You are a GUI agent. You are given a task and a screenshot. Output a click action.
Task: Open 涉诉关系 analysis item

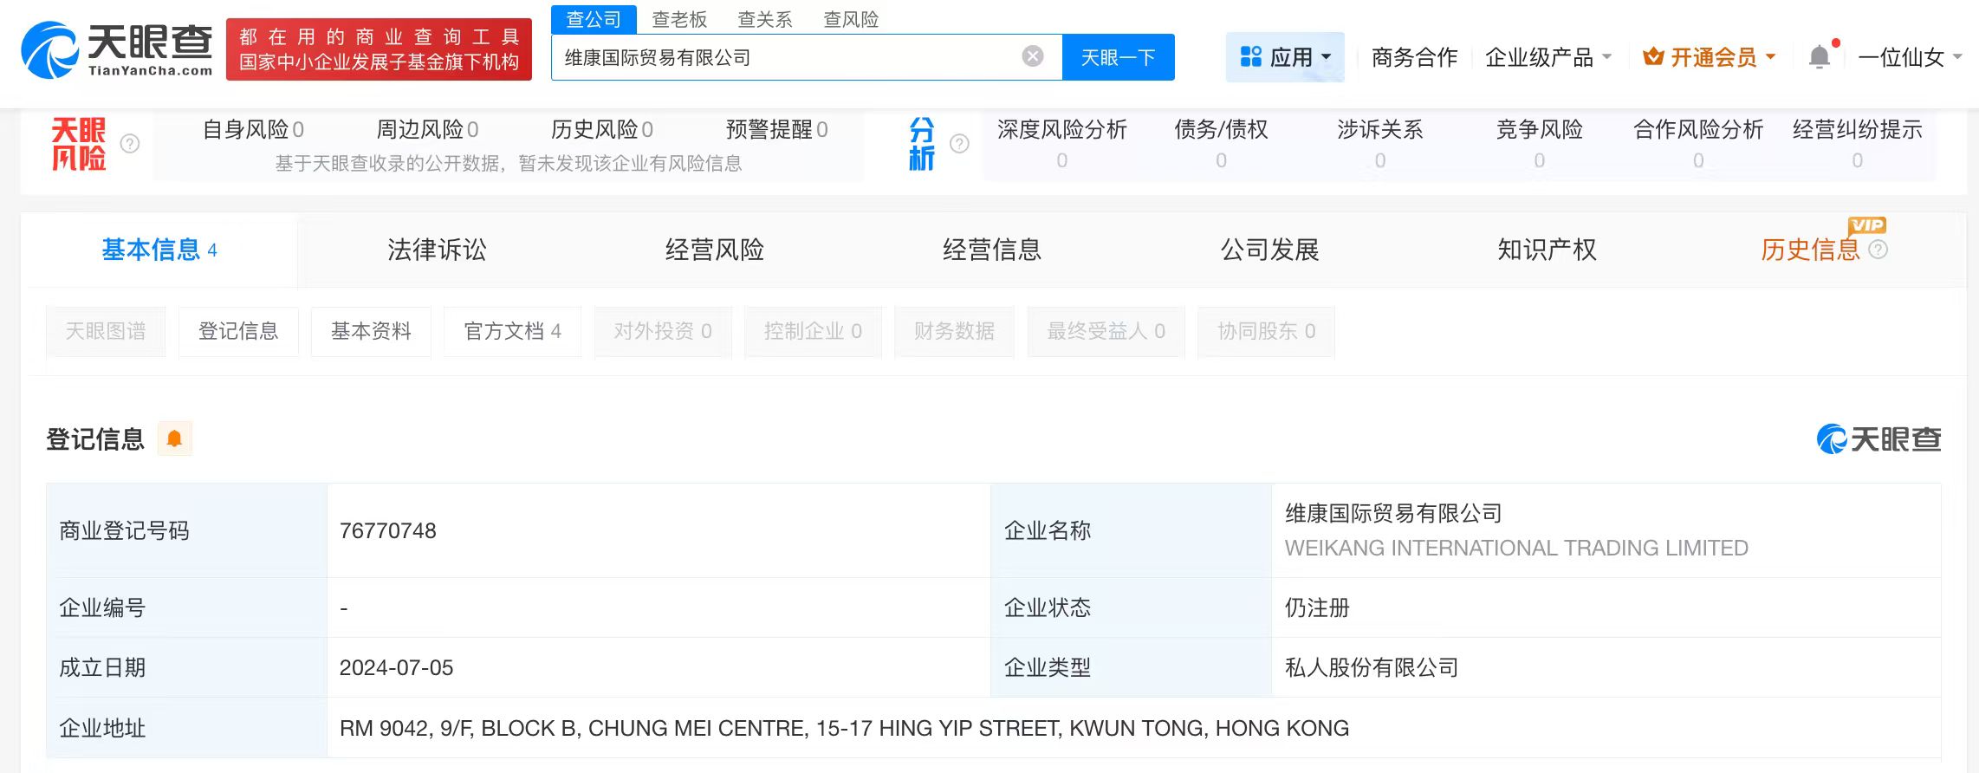click(x=1380, y=144)
